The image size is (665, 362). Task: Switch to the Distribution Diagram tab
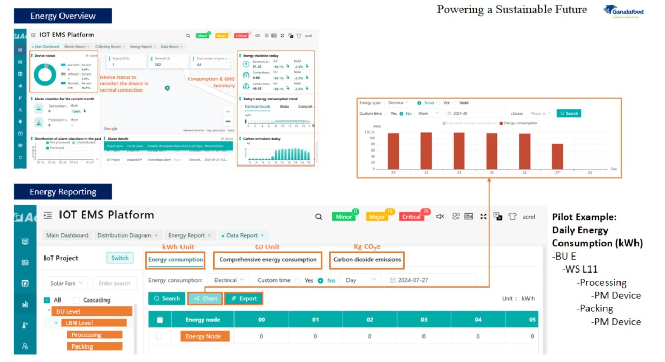click(x=124, y=235)
